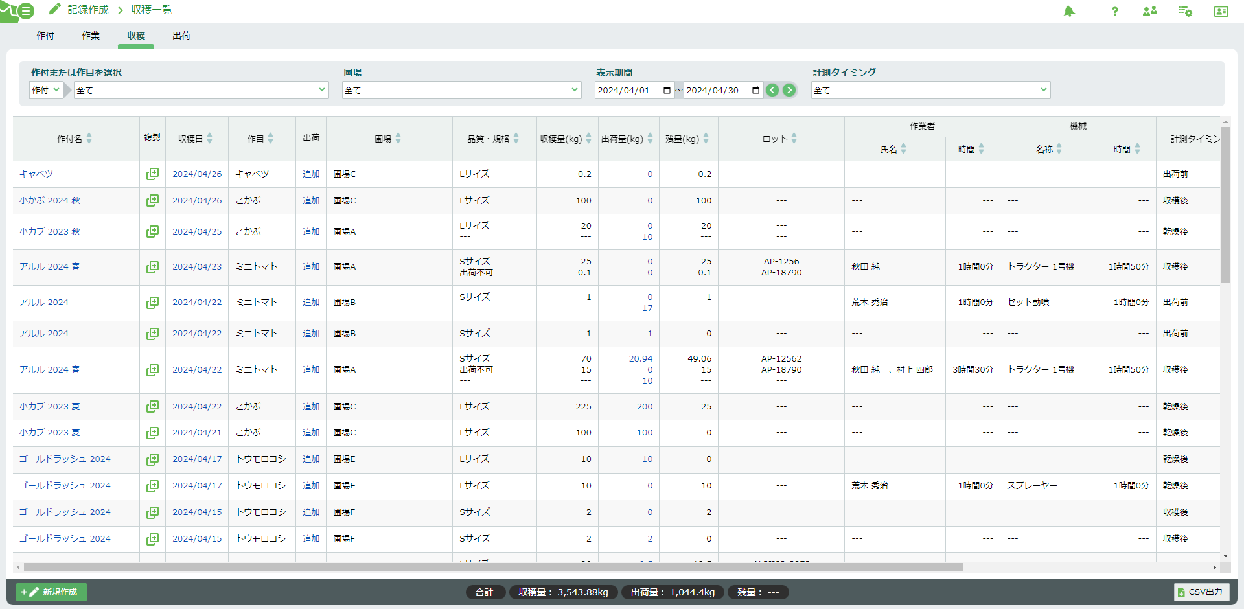Open the user management people icon
Viewport: 1244px width, 609px height.
coord(1150,11)
